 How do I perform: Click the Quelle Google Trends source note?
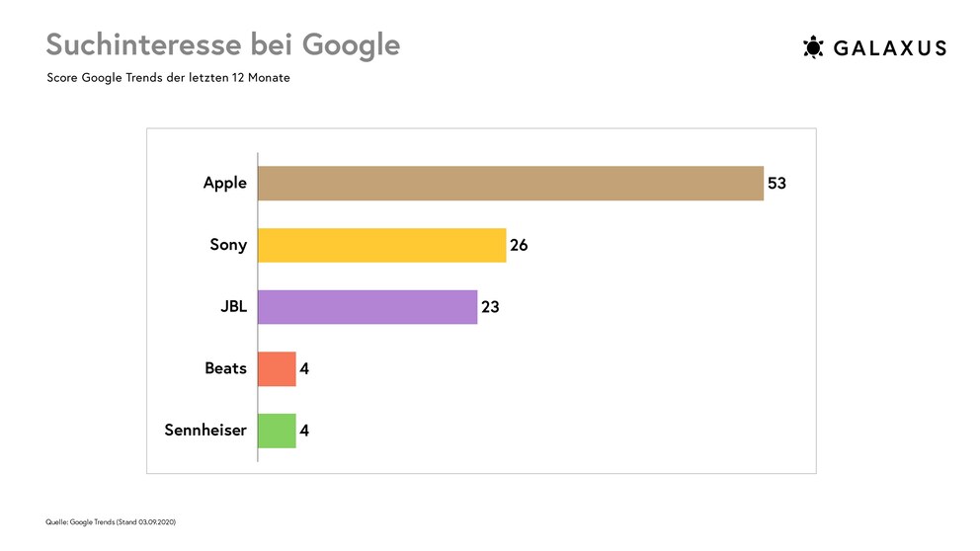(x=111, y=522)
